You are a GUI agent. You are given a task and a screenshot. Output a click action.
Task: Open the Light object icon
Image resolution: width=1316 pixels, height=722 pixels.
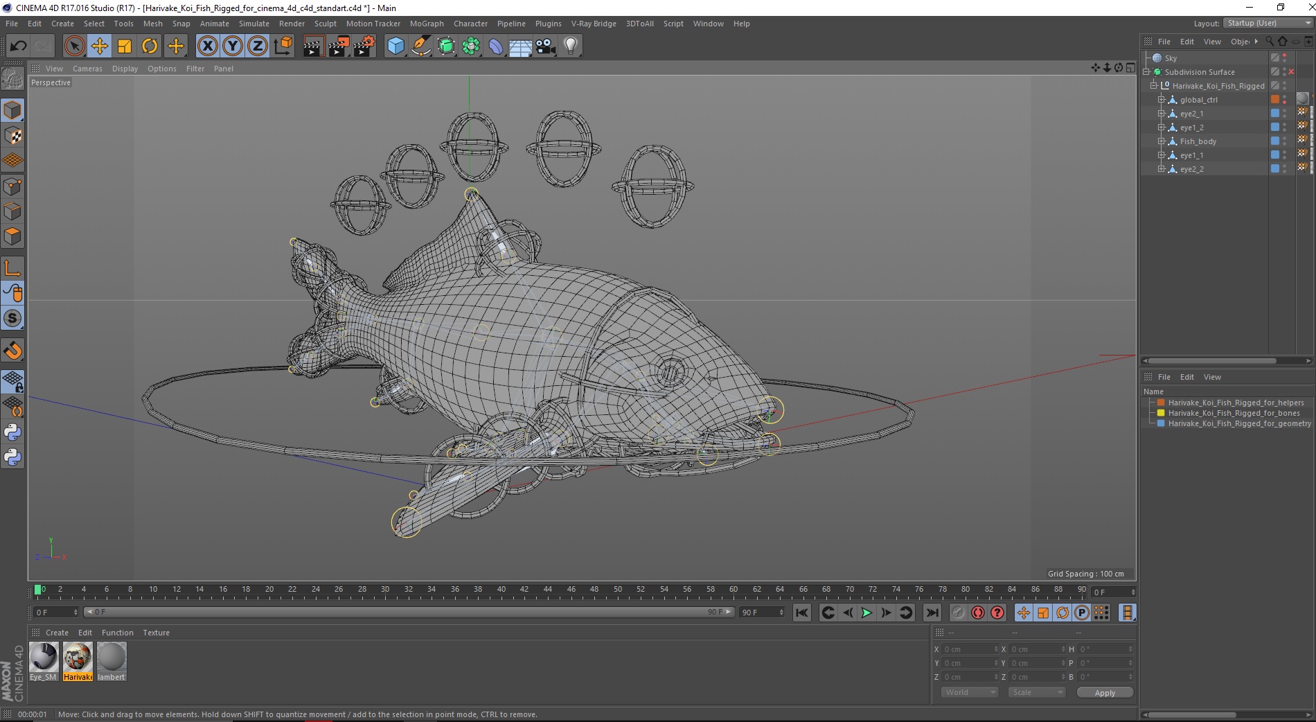tap(571, 46)
